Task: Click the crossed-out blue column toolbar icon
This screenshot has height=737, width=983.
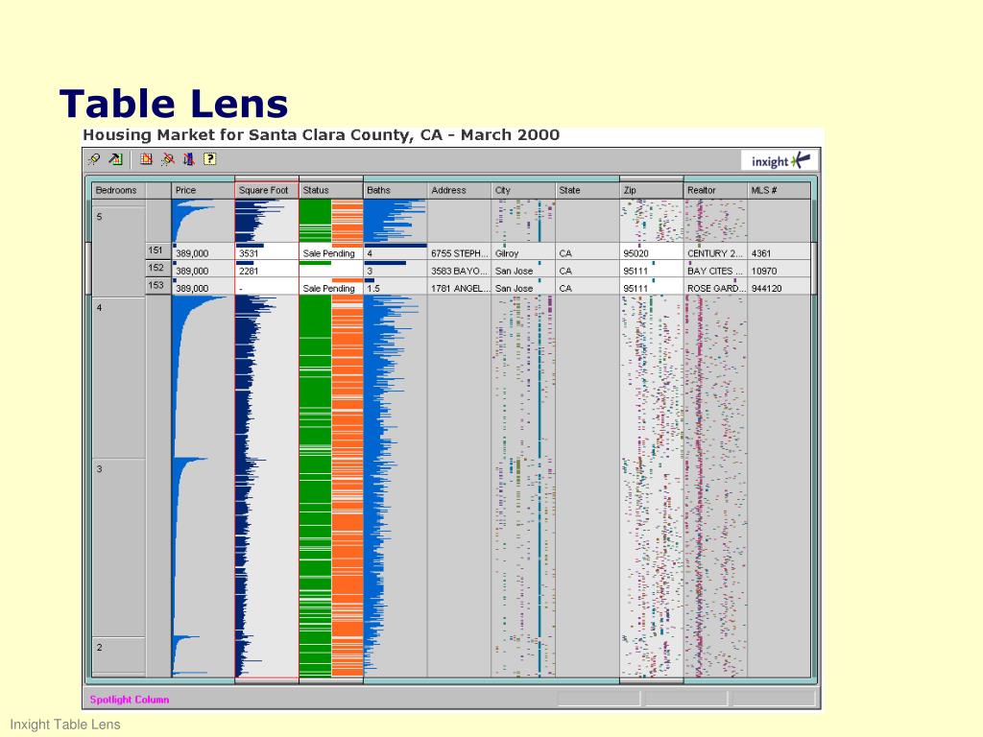Action: pyautogui.click(x=189, y=159)
